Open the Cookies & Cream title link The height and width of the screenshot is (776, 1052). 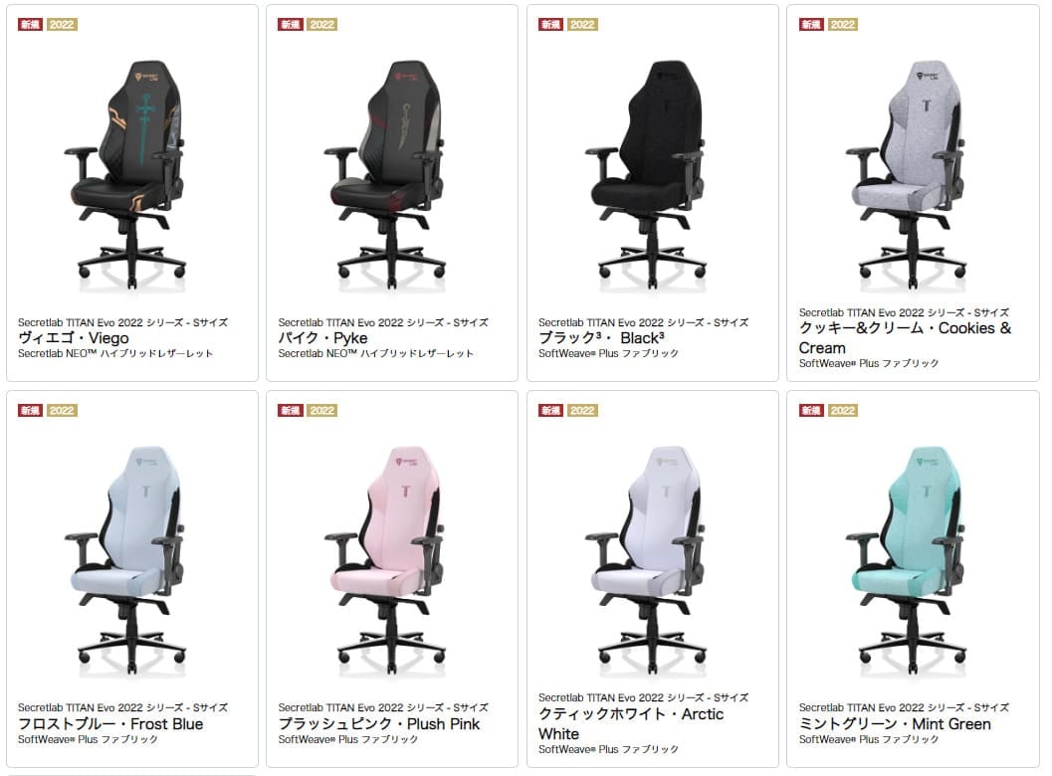[905, 338]
